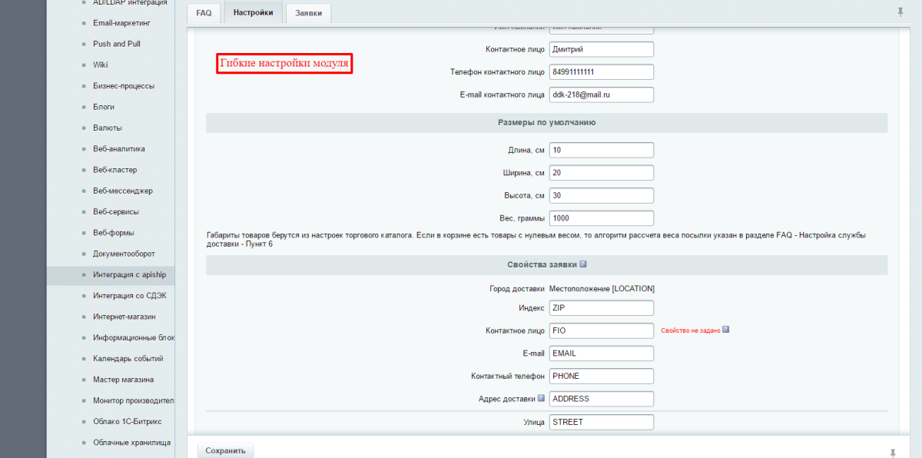Click help icon beside Адрес доставки label
This screenshot has height=458, width=922.
tap(541, 398)
